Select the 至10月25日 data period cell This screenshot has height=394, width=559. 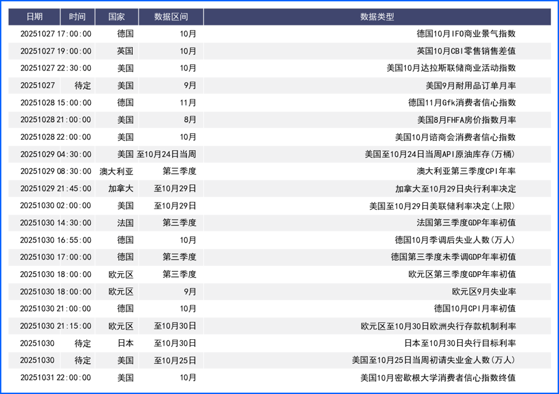tap(175, 360)
